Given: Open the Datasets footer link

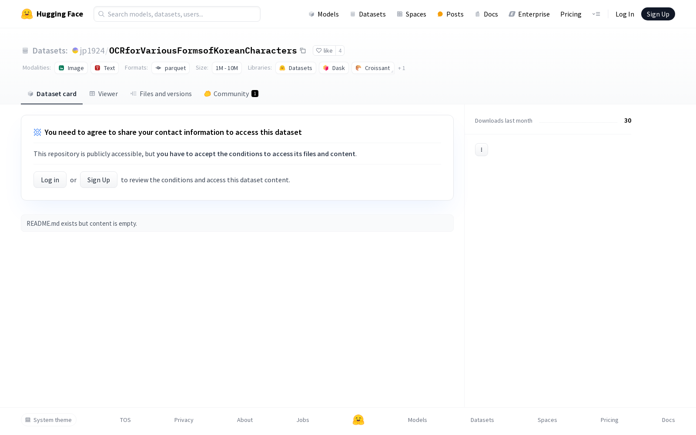Looking at the screenshot, I should pyautogui.click(x=482, y=420).
